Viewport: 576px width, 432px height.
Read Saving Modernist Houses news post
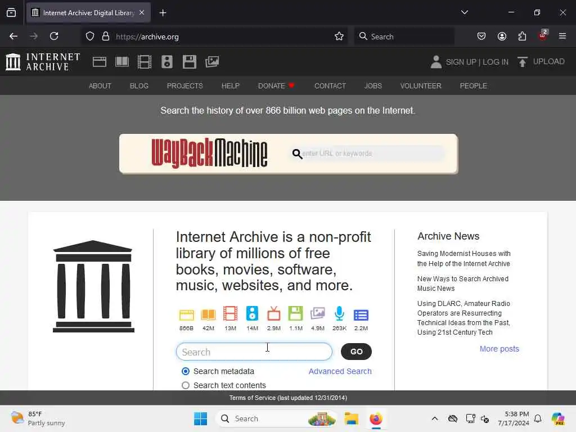pos(463,259)
